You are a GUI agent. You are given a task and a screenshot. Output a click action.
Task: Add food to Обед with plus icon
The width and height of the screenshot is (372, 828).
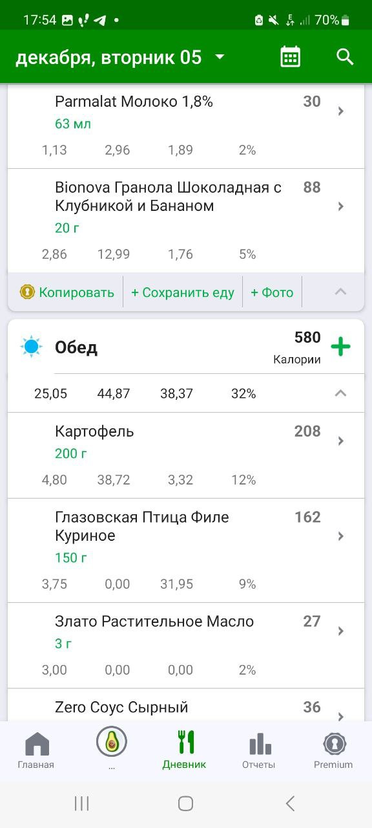pos(340,347)
